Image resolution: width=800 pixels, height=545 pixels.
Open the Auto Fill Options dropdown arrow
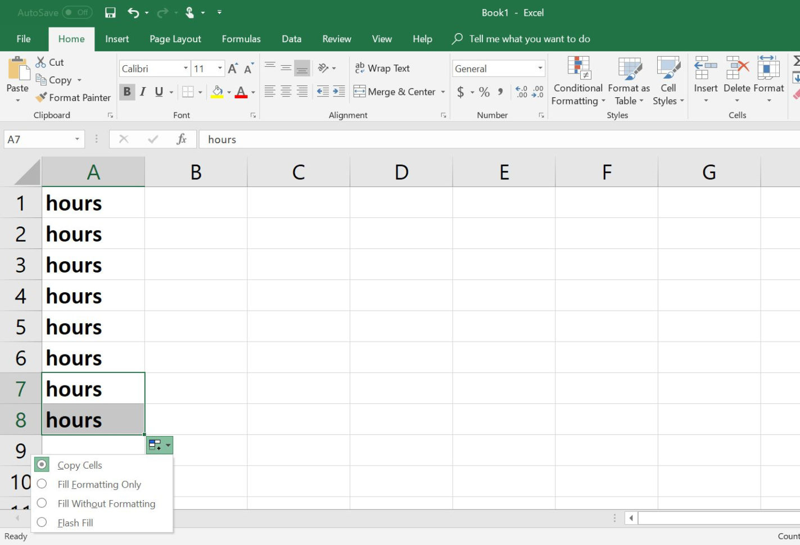[x=168, y=444]
